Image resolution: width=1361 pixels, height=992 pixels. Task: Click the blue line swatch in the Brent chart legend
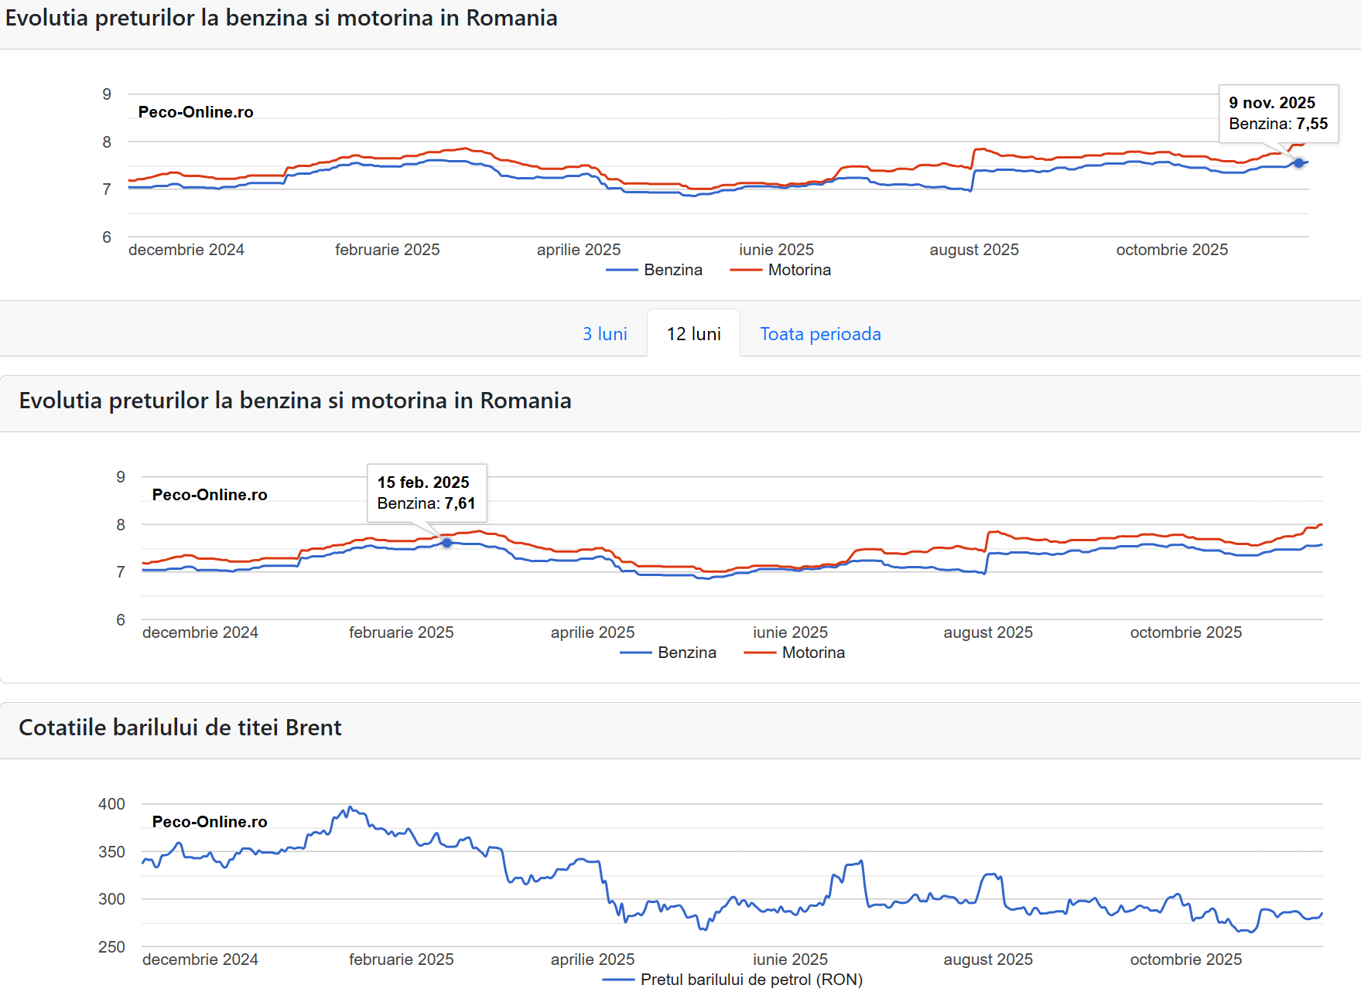click(x=618, y=980)
